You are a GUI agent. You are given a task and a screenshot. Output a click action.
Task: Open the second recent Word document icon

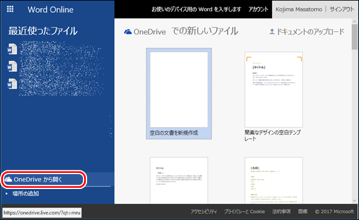(12, 66)
